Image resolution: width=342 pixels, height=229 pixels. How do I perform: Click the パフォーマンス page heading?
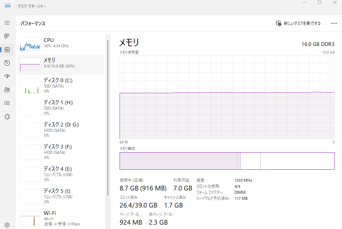(33, 23)
